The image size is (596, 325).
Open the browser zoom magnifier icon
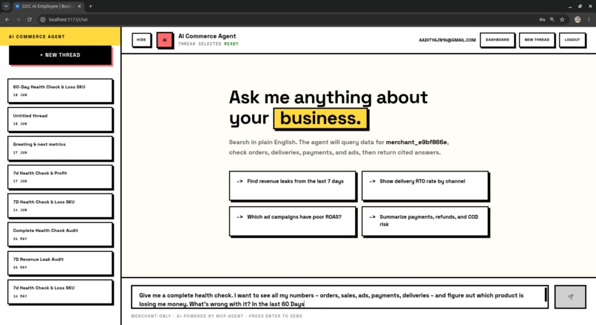click(552, 19)
